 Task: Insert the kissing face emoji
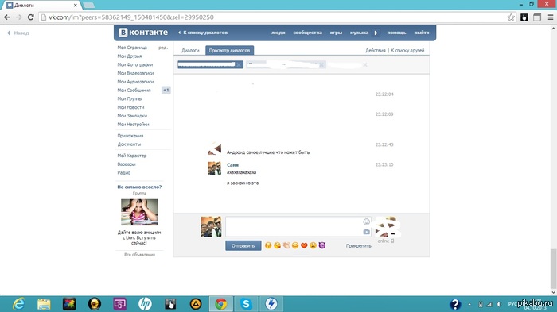[x=268, y=245]
